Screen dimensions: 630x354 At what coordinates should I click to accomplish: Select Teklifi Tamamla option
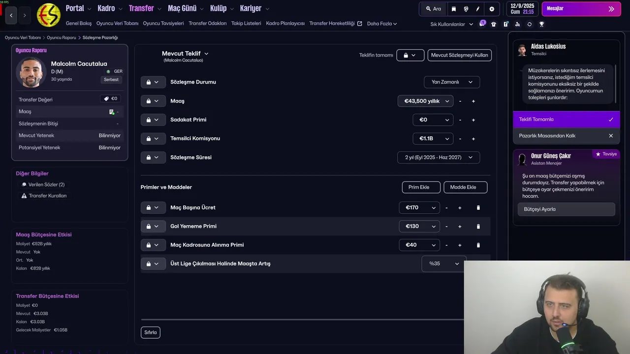pos(566,119)
